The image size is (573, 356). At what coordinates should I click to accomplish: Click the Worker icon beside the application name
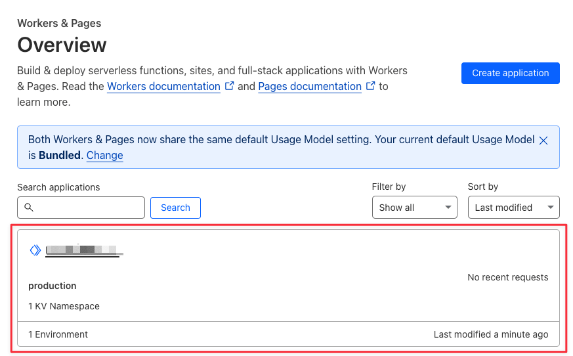pyautogui.click(x=35, y=250)
